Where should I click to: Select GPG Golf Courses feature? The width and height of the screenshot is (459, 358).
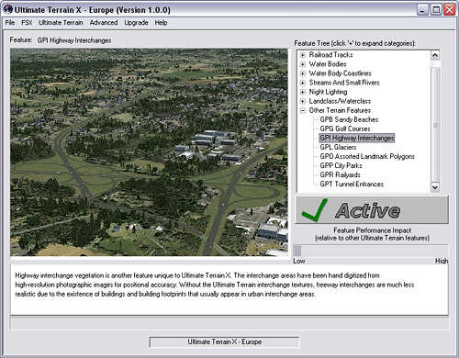coord(345,129)
